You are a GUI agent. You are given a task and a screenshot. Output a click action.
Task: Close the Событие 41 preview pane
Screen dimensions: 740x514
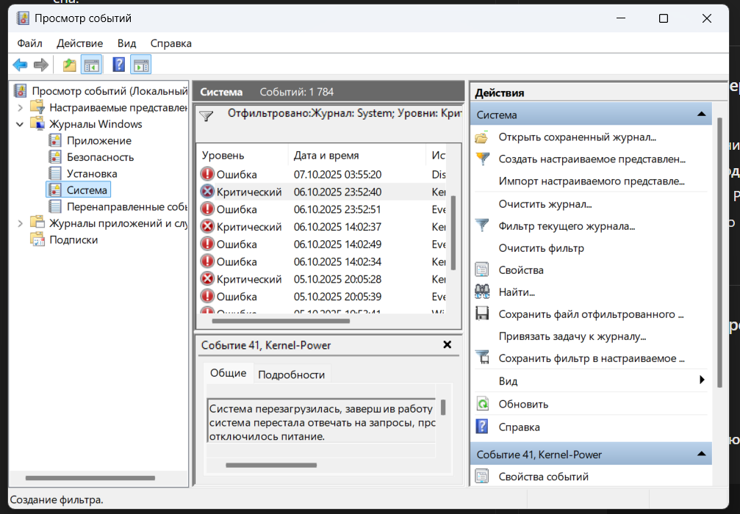click(x=447, y=344)
